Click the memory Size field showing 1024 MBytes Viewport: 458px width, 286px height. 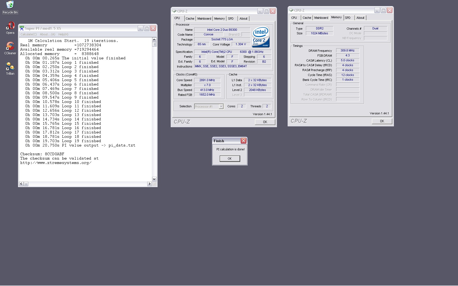[x=320, y=33]
